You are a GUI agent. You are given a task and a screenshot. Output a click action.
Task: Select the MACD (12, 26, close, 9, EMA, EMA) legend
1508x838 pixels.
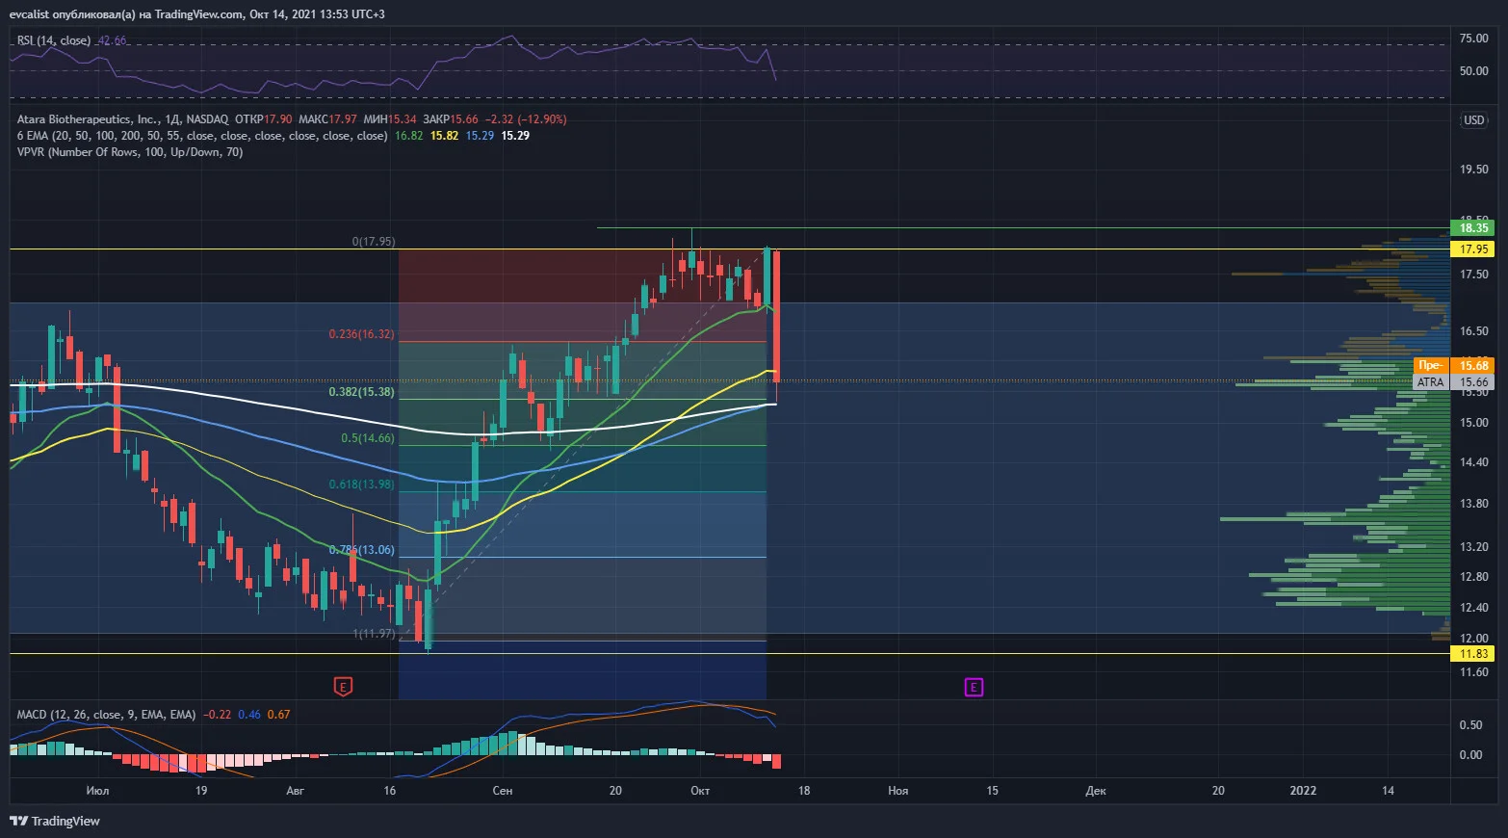106,715
